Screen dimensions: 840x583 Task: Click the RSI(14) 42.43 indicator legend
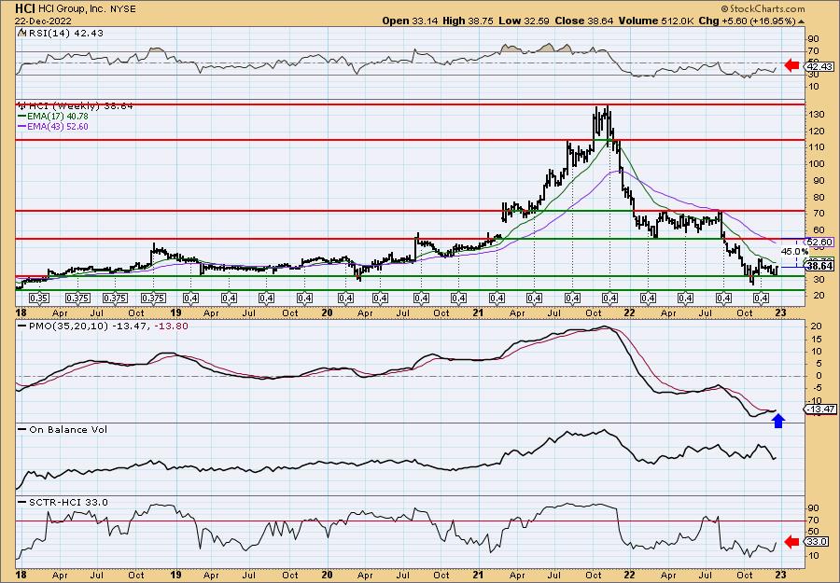coord(61,34)
